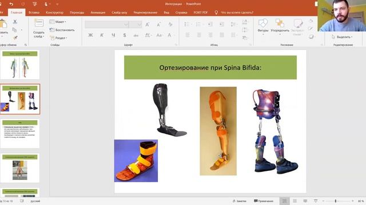Screen dimensions: 366x205
Task: Toggle text shadow S formatting
Action: click(125, 35)
